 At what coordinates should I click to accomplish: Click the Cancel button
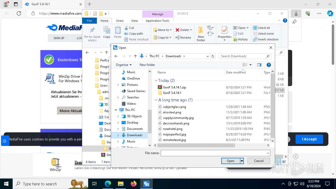click(259, 161)
